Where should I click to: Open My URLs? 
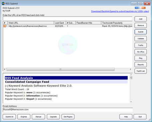pos(141,52)
